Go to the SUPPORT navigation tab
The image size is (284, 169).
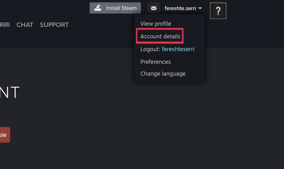54,25
